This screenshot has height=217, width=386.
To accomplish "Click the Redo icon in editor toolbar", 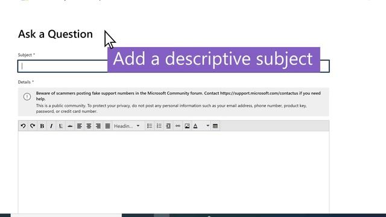I will [33, 126].
